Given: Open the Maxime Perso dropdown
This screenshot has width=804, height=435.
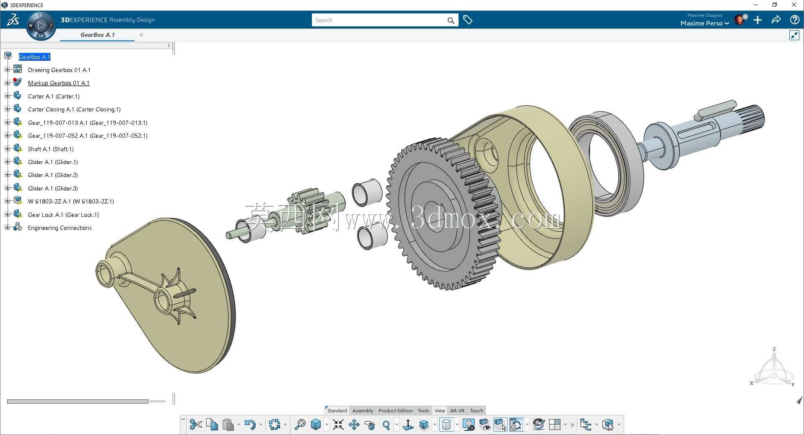Looking at the screenshot, I should [705, 23].
